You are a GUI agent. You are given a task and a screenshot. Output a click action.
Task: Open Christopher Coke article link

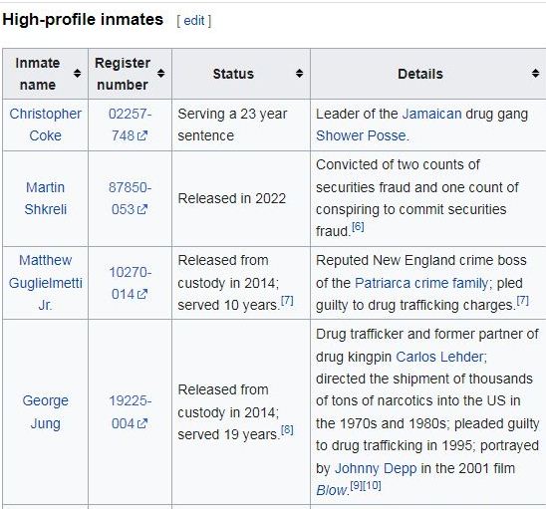(45, 125)
